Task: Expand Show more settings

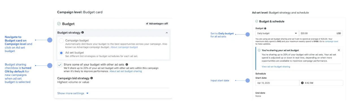Action: point(73,93)
